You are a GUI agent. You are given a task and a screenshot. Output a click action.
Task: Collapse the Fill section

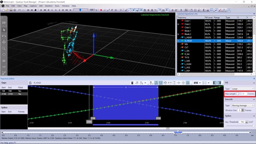coord(254,83)
